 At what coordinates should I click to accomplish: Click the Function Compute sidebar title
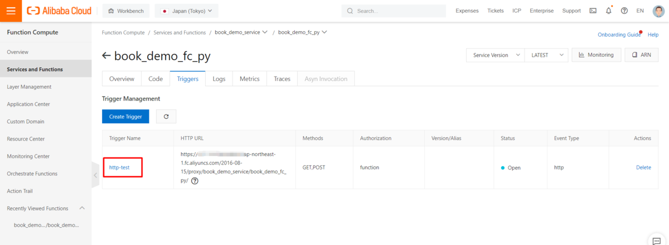[32, 32]
